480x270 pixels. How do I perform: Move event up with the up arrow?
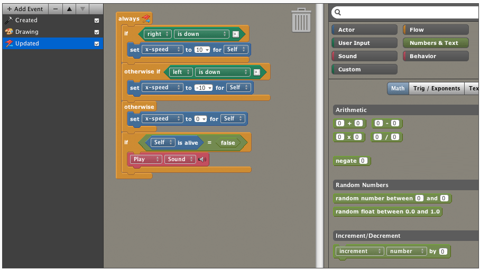click(69, 9)
